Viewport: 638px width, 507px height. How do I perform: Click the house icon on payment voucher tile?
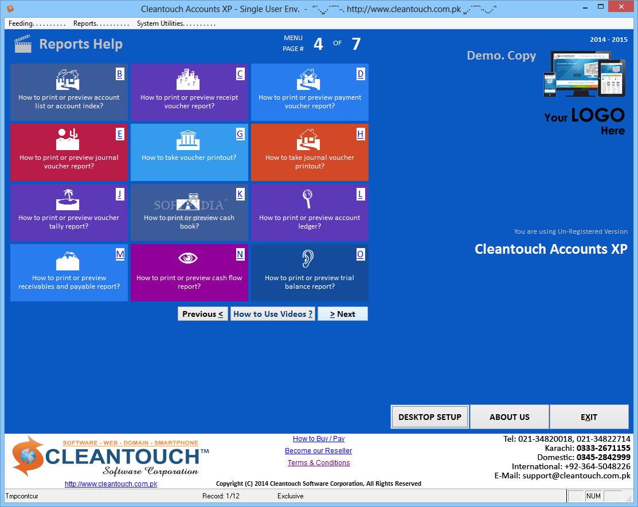[308, 79]
